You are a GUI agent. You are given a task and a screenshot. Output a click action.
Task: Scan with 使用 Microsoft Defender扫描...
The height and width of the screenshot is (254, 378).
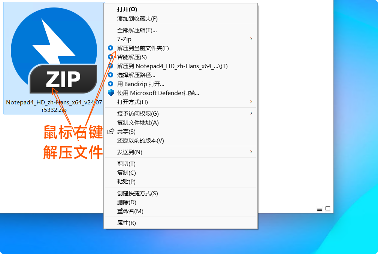coord(181,93)
